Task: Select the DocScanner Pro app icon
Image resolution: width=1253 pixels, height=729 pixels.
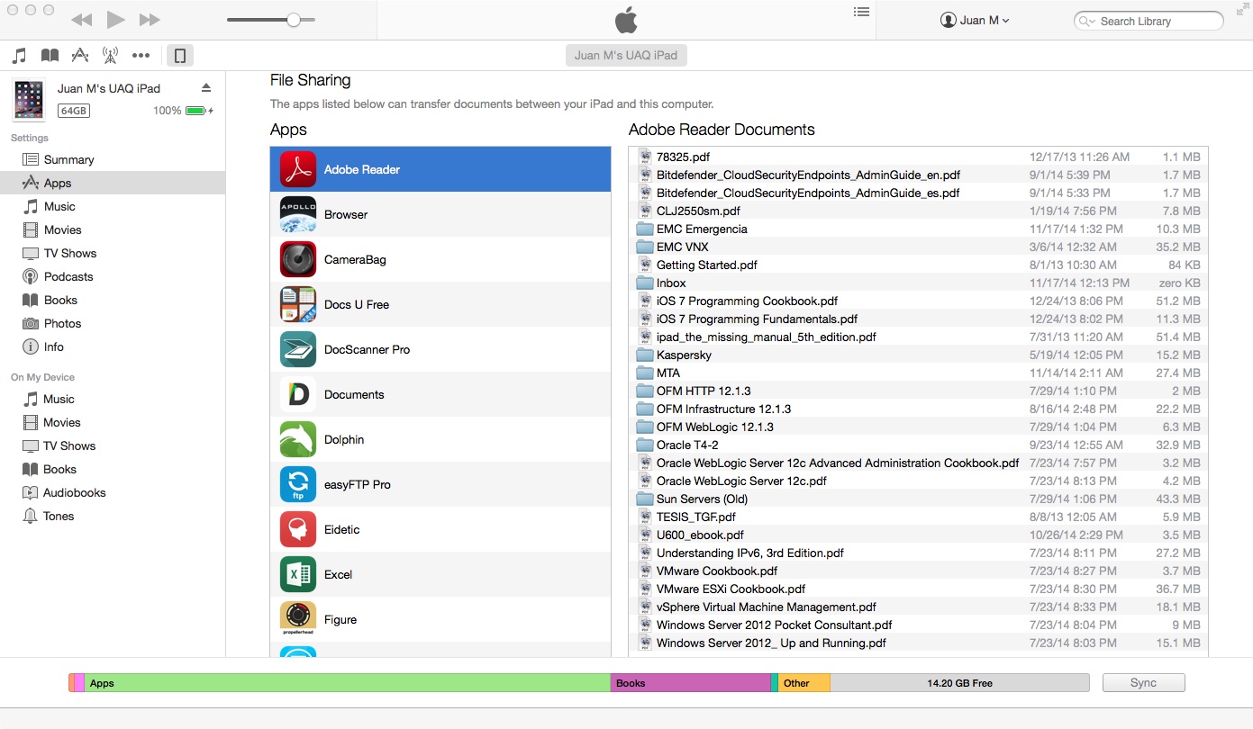Action: pos(298,349)
